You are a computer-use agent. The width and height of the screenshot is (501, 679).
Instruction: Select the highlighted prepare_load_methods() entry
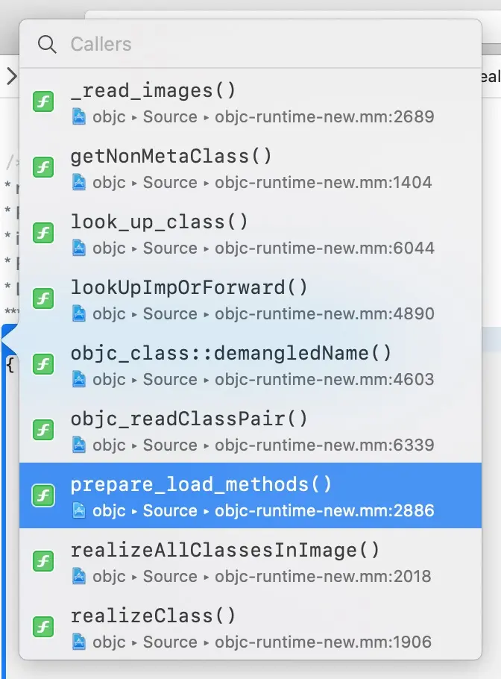(250, 495)
